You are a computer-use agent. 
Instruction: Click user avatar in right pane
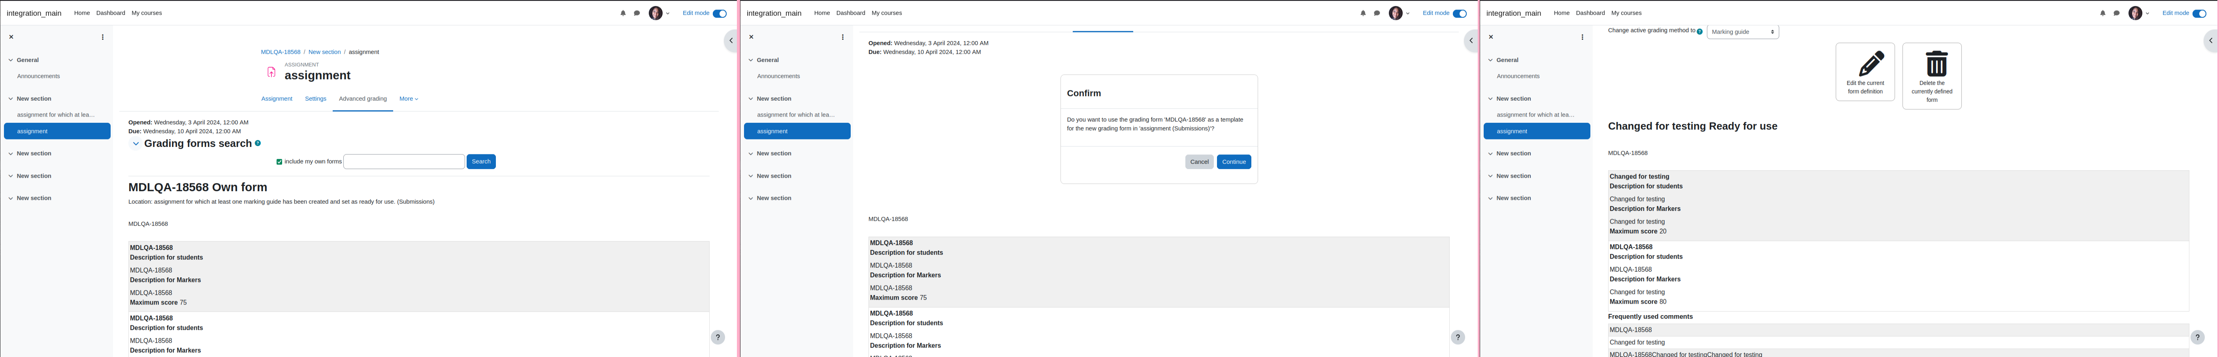[2136, 13]
